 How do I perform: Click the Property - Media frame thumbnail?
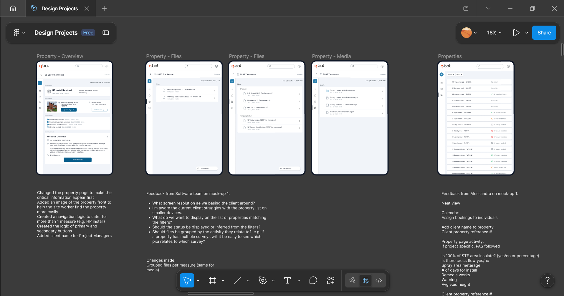click(350, 118)
